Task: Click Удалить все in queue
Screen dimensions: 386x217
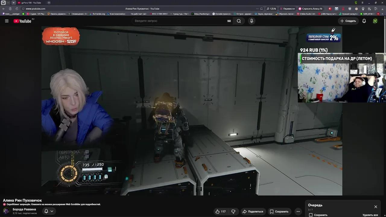Action: 370,215
